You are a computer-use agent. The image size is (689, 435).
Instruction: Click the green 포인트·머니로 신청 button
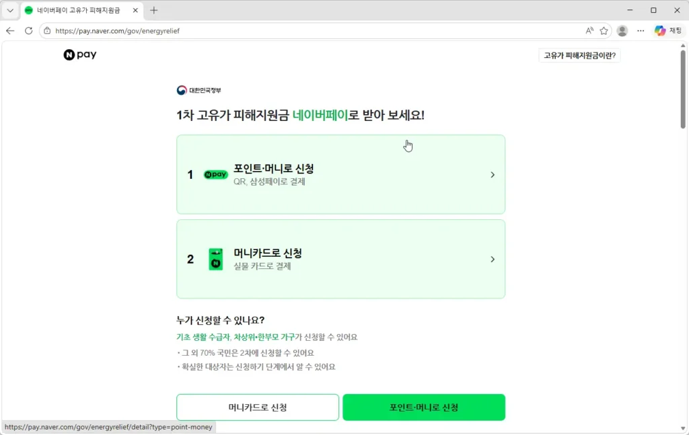pos(424,407)
